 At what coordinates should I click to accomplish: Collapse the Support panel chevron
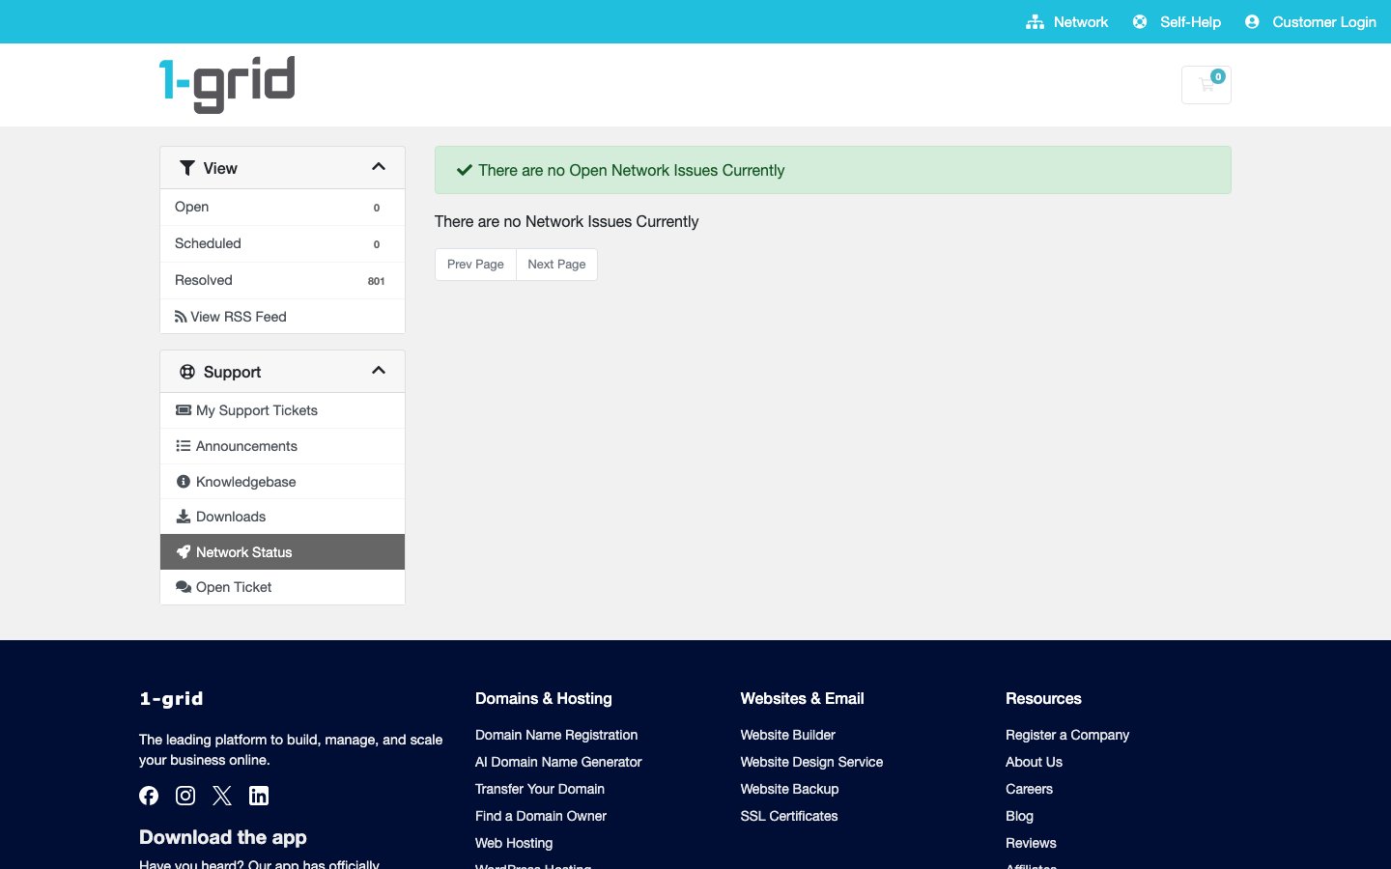pyautogui.click(x=379, y=371)
